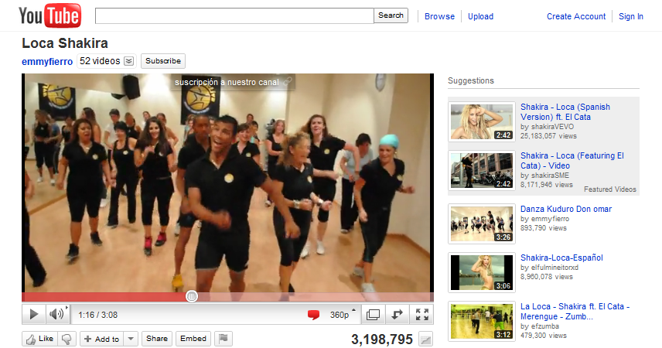
Task: Open the La Loca - Shakira ft. El Cata Merengue link
Action: (575, 311)
